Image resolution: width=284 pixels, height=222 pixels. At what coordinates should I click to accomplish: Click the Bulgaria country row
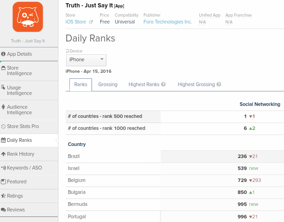[175, 192]
